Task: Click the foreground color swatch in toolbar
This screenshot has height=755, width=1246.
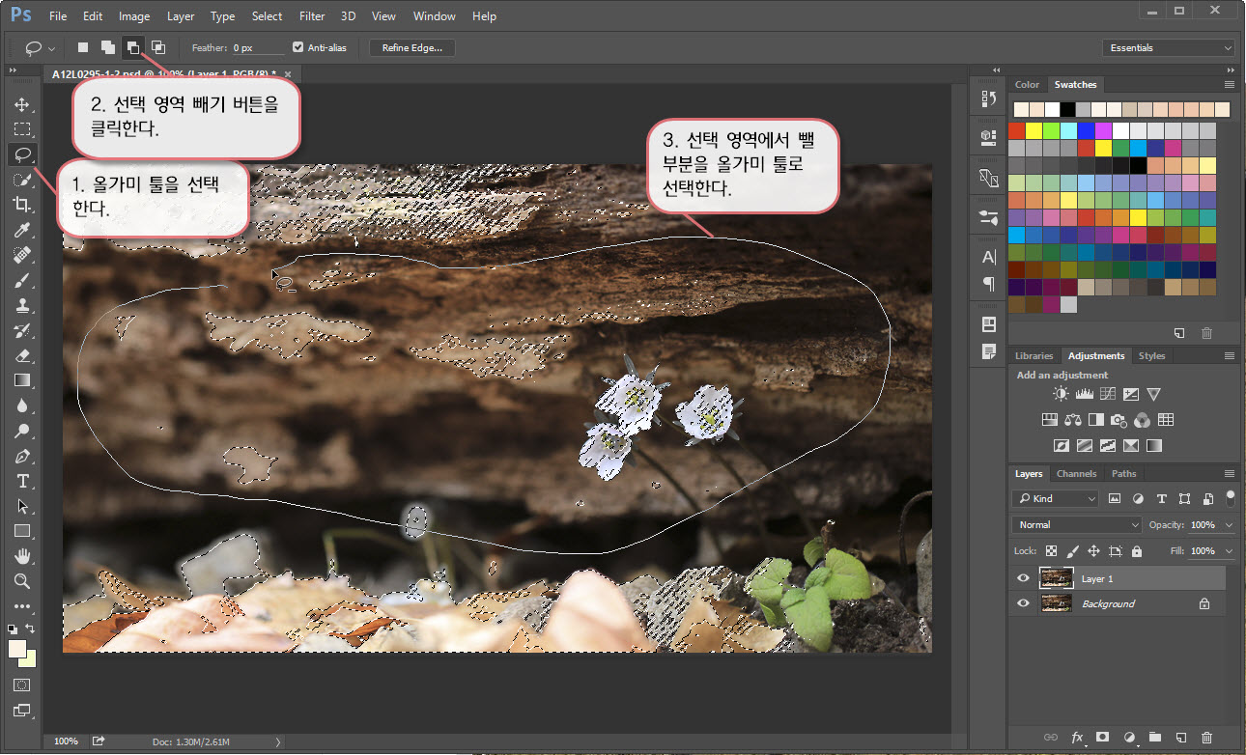Action: pyautogui.click(x=17, y=649)
